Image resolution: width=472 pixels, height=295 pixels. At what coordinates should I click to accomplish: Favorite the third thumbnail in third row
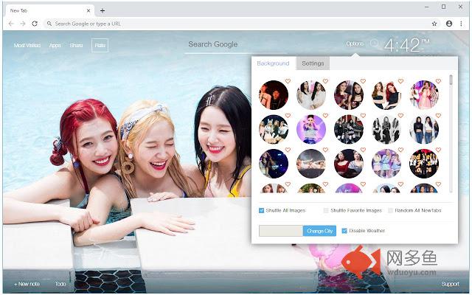click(363, 150)
